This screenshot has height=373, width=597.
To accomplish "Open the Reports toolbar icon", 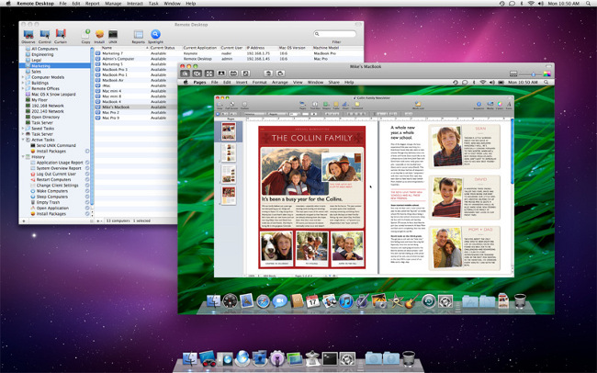I will pos(138,34).
